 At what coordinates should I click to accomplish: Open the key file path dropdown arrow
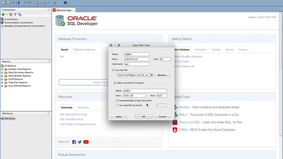pyautogui.click(x=152, y=75)
